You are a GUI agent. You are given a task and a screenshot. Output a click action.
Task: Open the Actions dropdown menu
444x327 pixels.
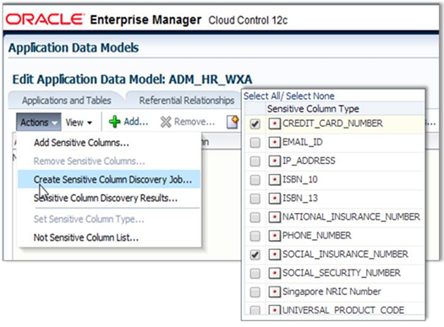click(39, 123)
